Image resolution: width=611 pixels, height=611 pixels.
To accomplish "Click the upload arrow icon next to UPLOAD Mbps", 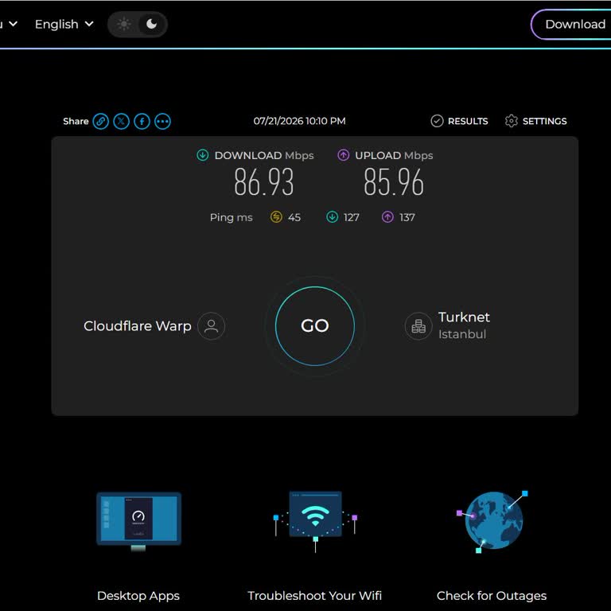I will pos(344,155).
